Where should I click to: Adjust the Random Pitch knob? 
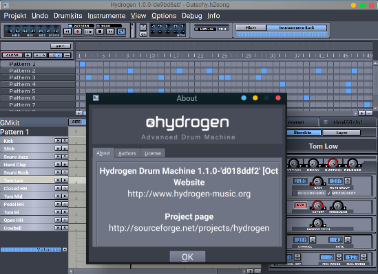coord(317,222)
